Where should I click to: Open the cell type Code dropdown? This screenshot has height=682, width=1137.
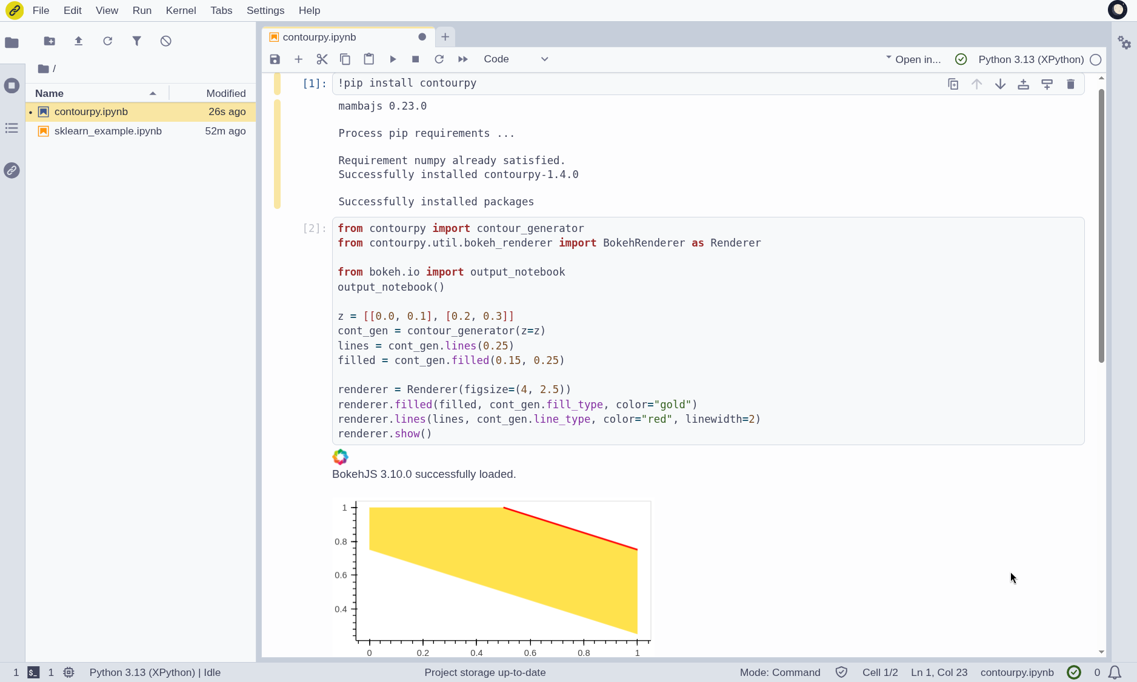point(516,59)
